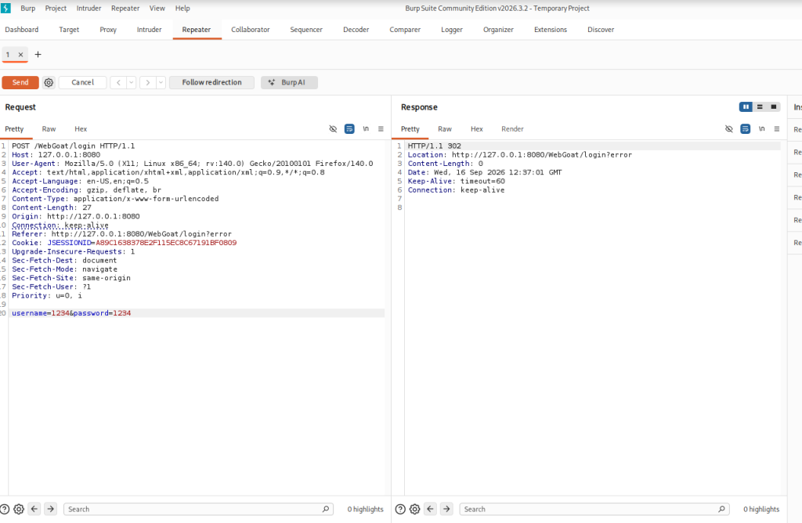Add a new Repeater tab
The width and height of the screenshot is (802, 523).
click(38, 55)
